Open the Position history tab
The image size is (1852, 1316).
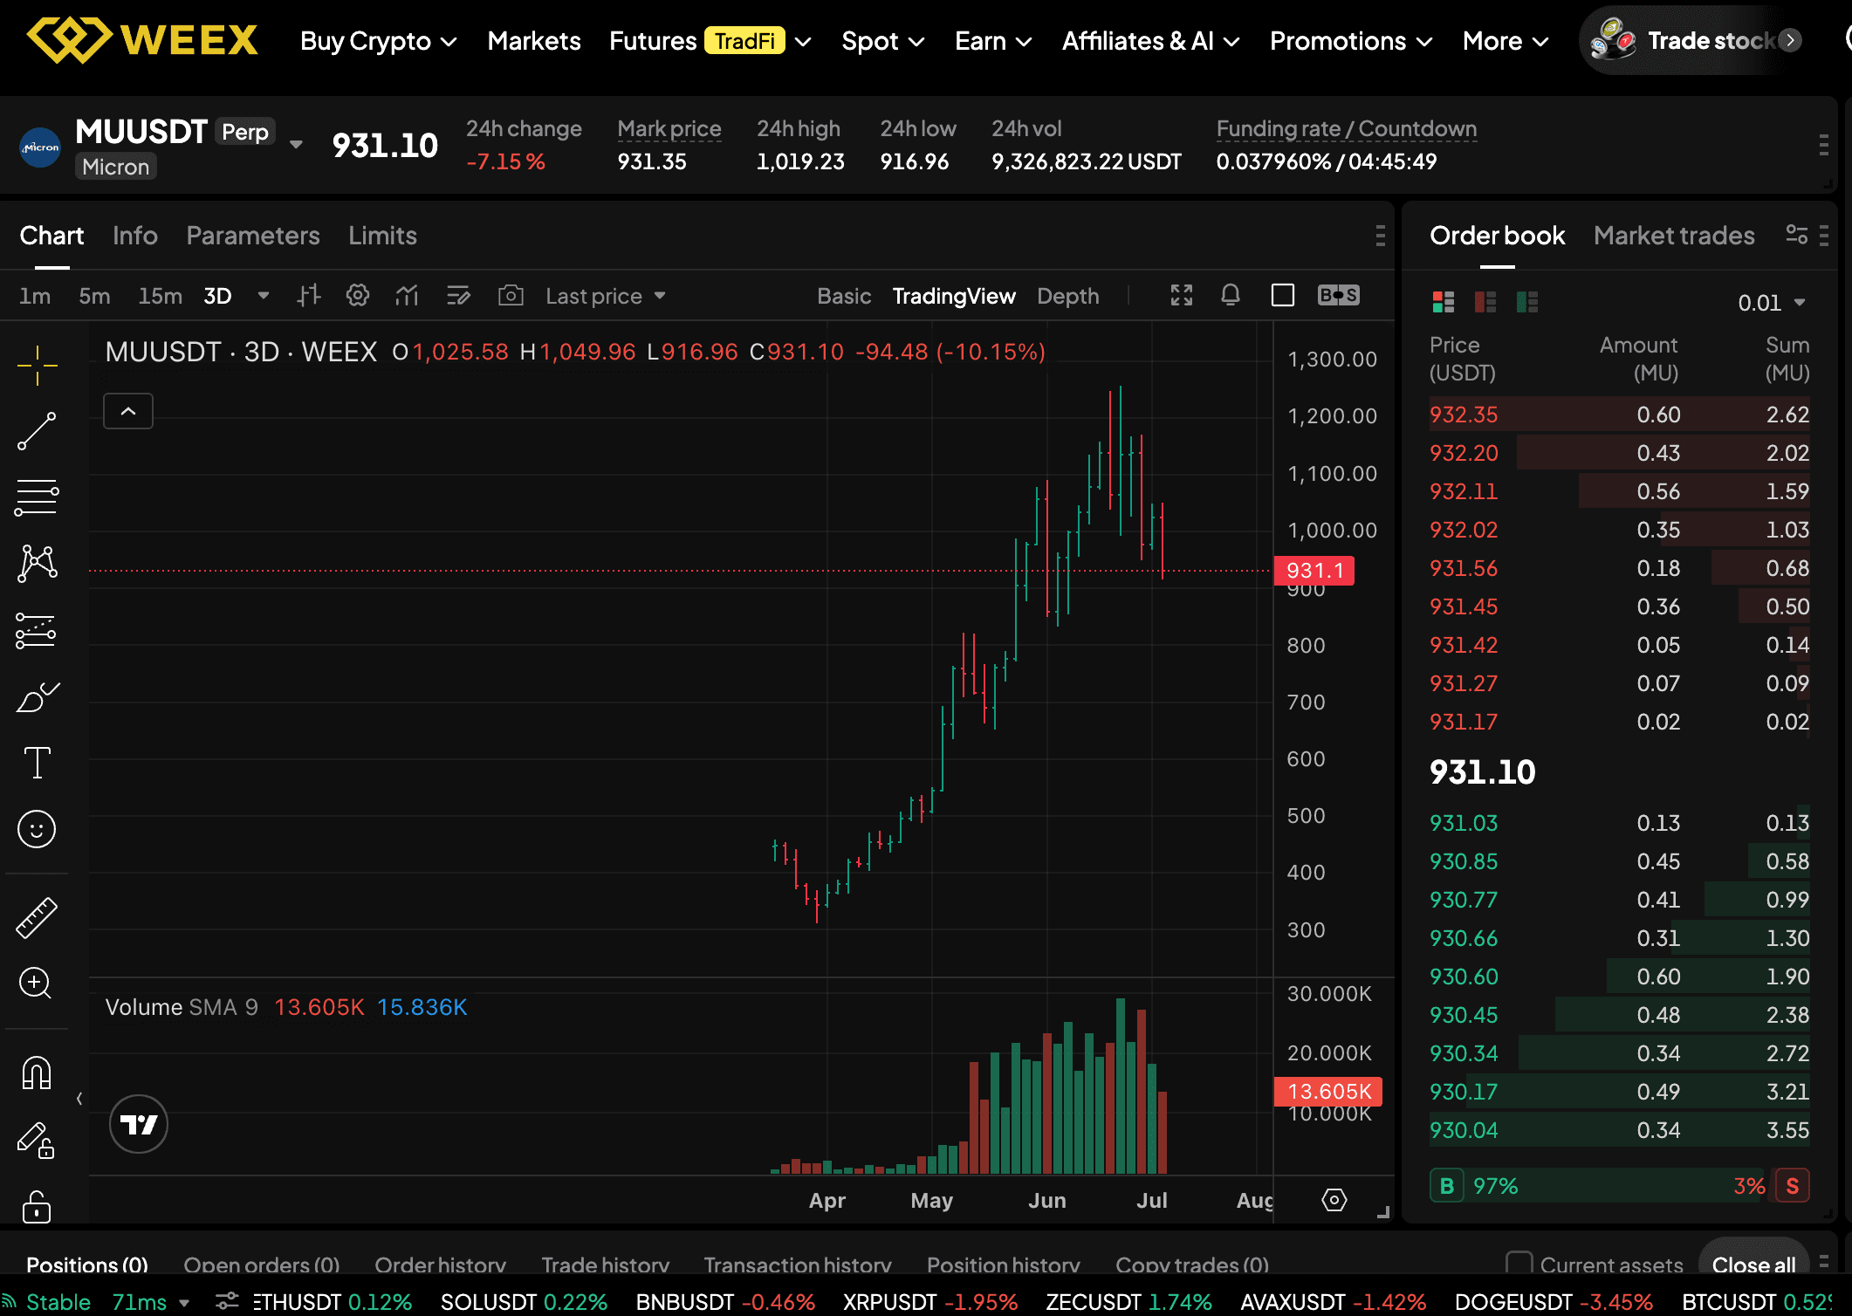point(1004,1265)
